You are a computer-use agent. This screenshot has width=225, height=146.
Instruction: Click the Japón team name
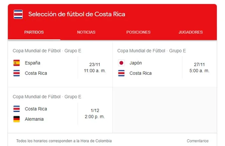click(x=136, y=63)
